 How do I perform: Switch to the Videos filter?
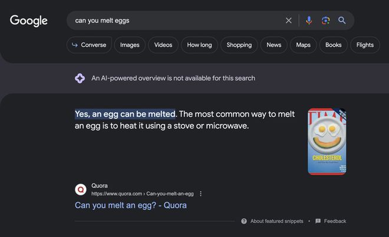163,45
